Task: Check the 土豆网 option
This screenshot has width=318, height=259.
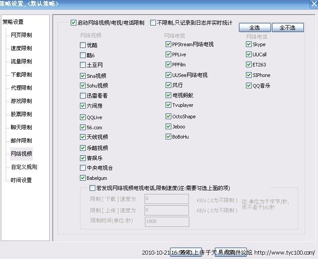Action: click(83, 65)
